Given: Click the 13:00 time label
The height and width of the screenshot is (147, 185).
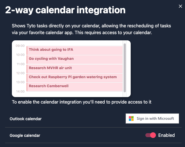Looking at the screenshot, I should pos(20,82).
